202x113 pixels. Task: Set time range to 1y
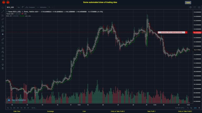point(11,108)
